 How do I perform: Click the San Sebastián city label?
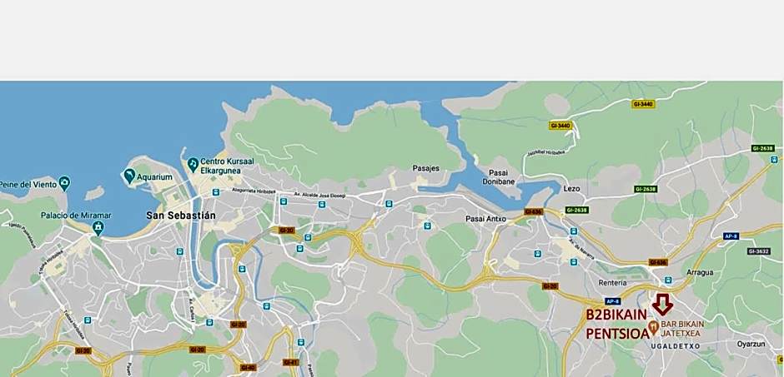point(181,216)
